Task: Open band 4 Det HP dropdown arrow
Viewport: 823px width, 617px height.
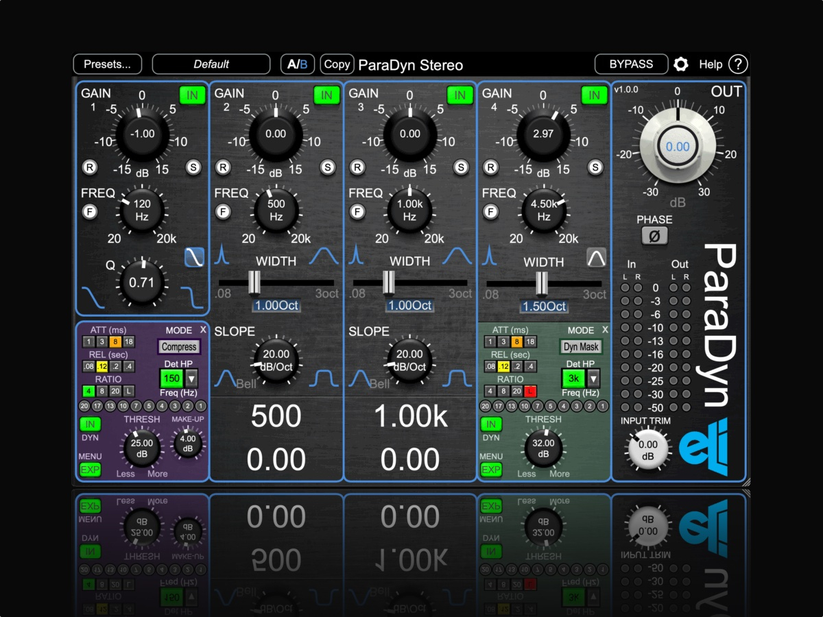Action: pos(593,378)
